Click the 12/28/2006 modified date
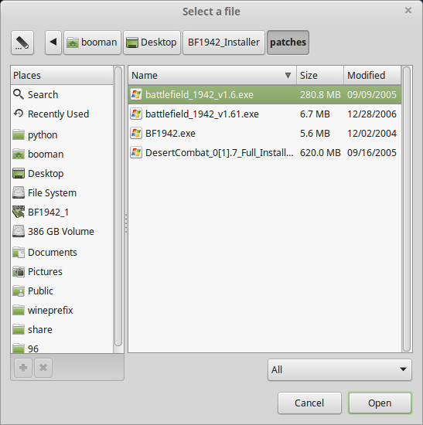The height and width of the screenshot is (425, 423). [372, 114]
